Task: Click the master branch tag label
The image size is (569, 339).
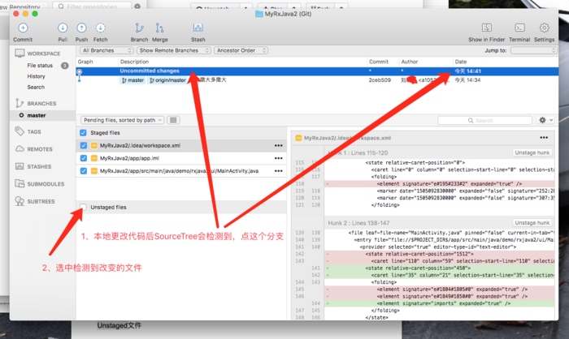Action: coord(132,80)
